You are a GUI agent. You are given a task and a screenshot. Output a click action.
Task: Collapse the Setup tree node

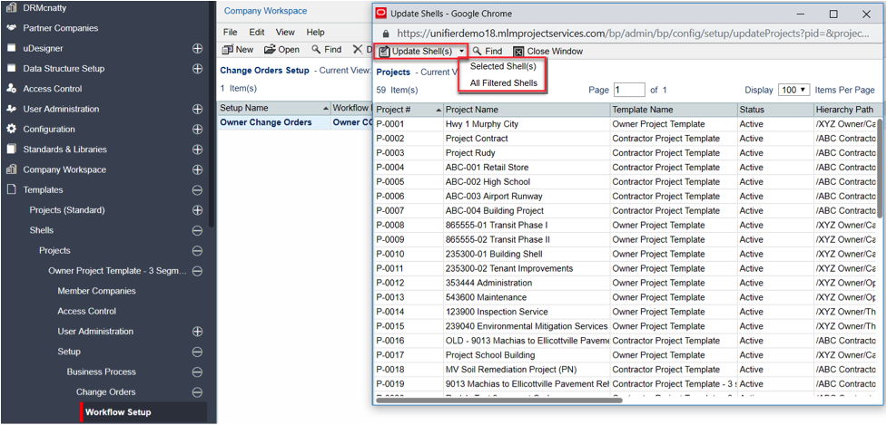coord(197,353)
